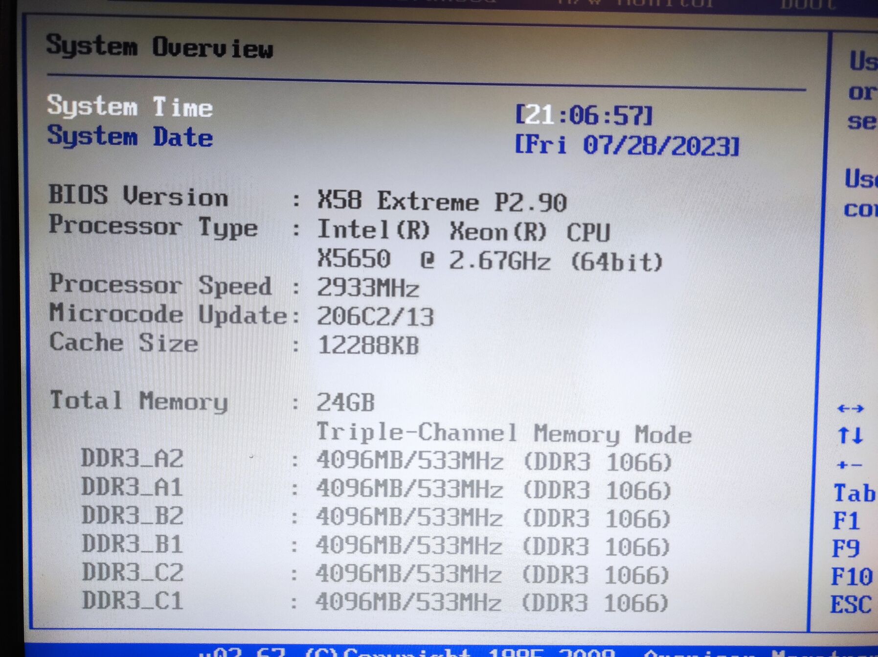
Task: Select the System Time label
Action: coord(130,107)
